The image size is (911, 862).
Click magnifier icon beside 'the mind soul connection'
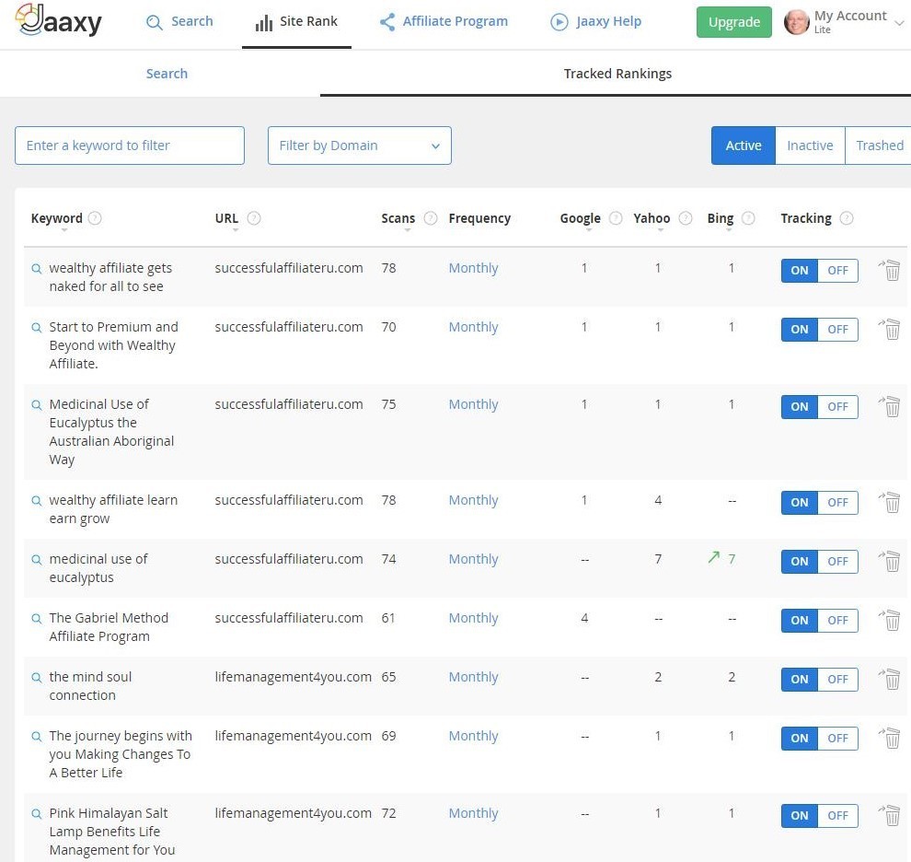37,678
